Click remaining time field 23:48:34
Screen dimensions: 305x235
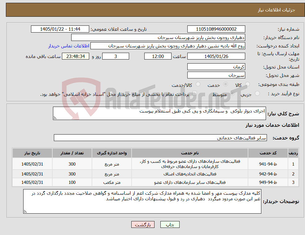point(76,56)
